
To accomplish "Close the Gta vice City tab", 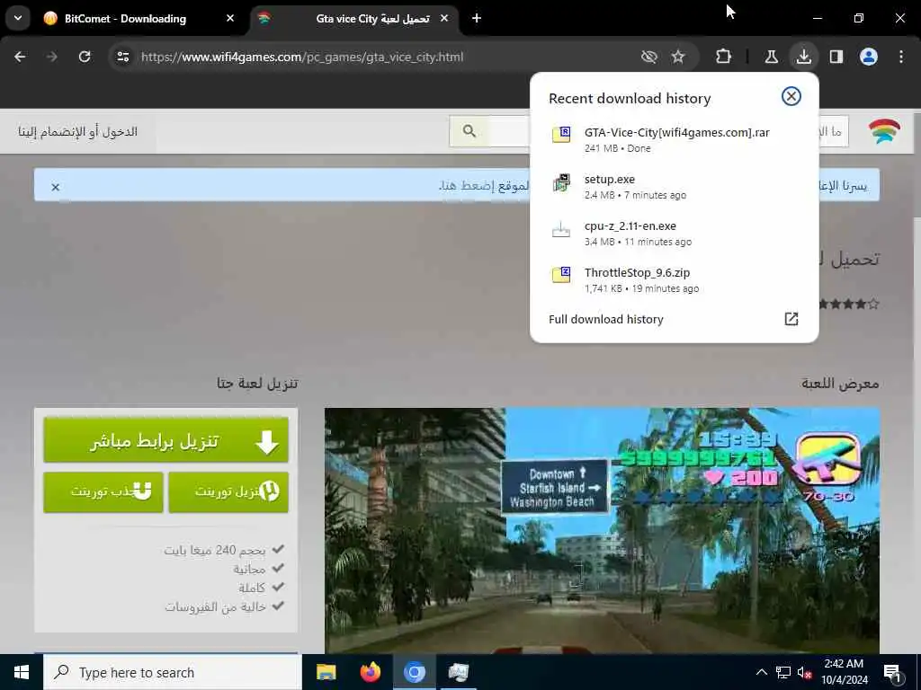I will click(444, 18).
